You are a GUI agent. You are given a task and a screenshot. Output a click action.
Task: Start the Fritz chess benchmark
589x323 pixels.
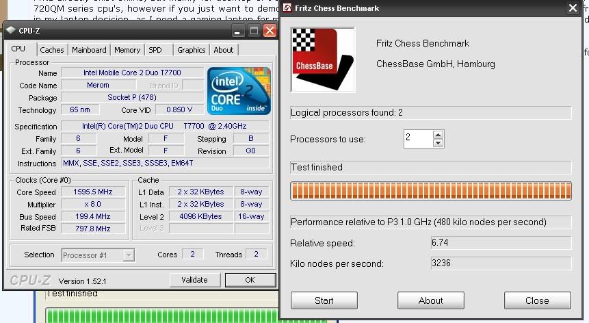[x=324, y=300]
